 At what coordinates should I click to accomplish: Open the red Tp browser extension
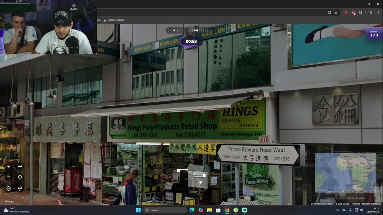pyautogui.click(x=346, y=13)
